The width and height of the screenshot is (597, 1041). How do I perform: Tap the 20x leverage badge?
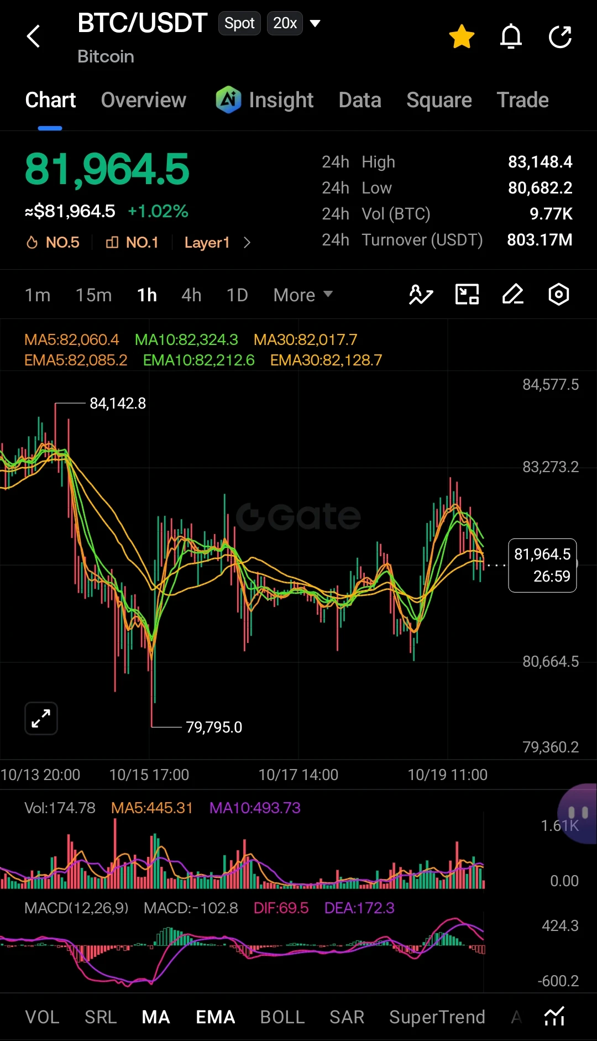coord(285,23)
